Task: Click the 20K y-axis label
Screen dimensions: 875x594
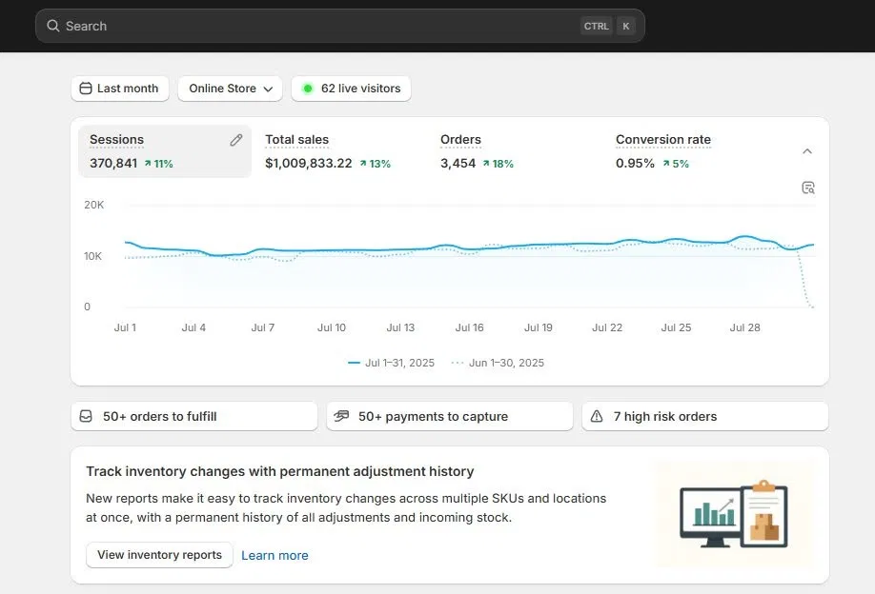Action: click(93, 205)
